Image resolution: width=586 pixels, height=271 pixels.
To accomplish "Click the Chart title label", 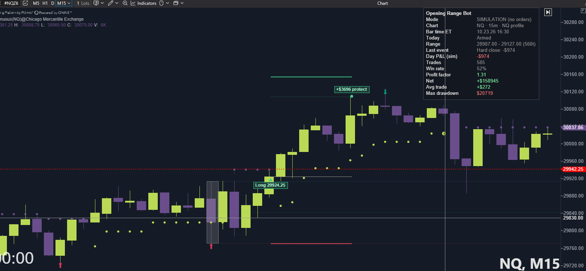I will tap(382, 3).
